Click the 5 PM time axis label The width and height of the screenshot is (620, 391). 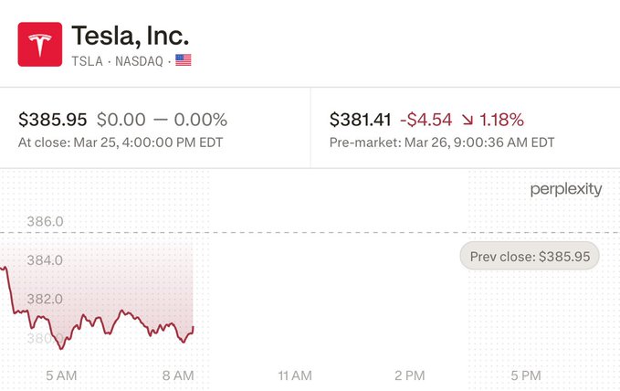click(x=527, y=375)
